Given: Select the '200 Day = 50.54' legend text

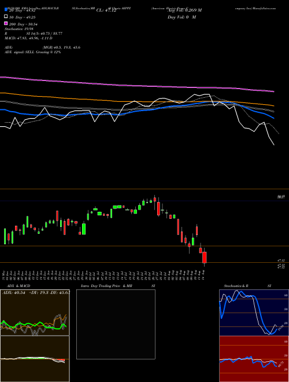Looking at the screenshot, I should [23, 24].
